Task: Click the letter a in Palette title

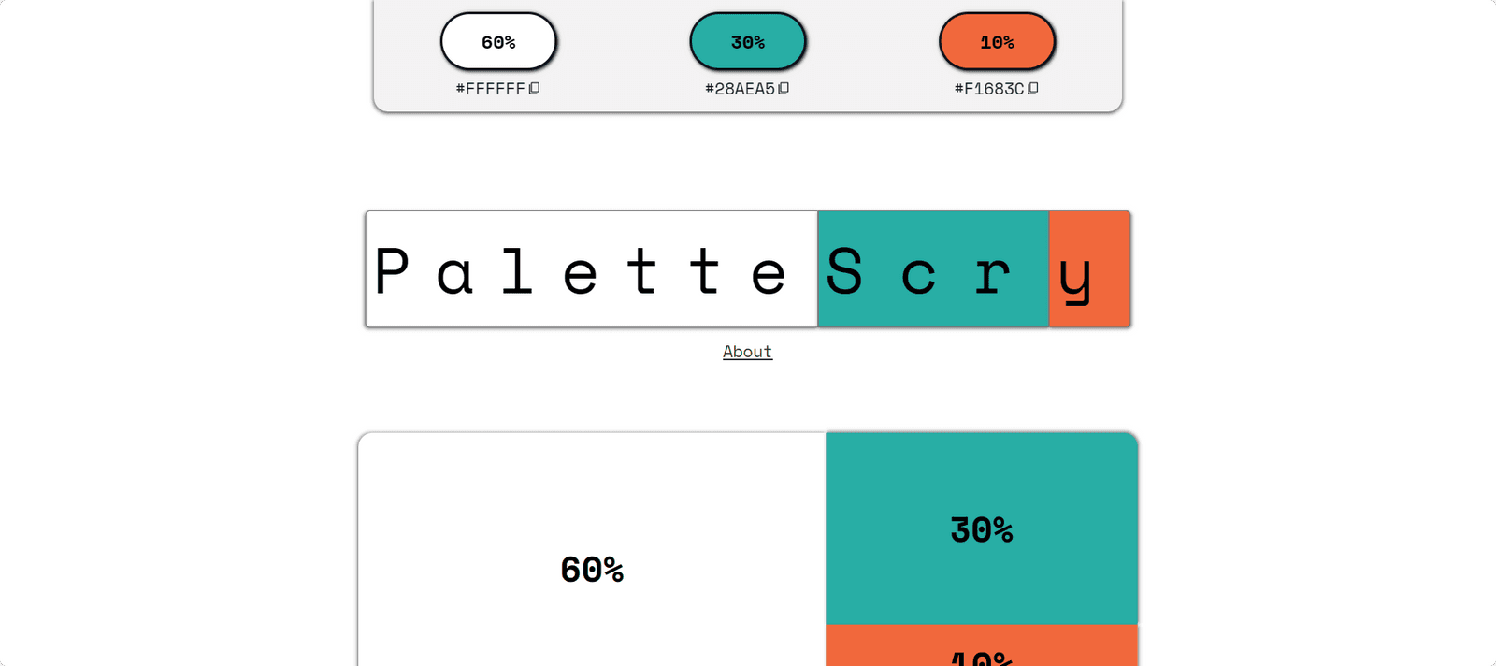Action: click(454, 275)
